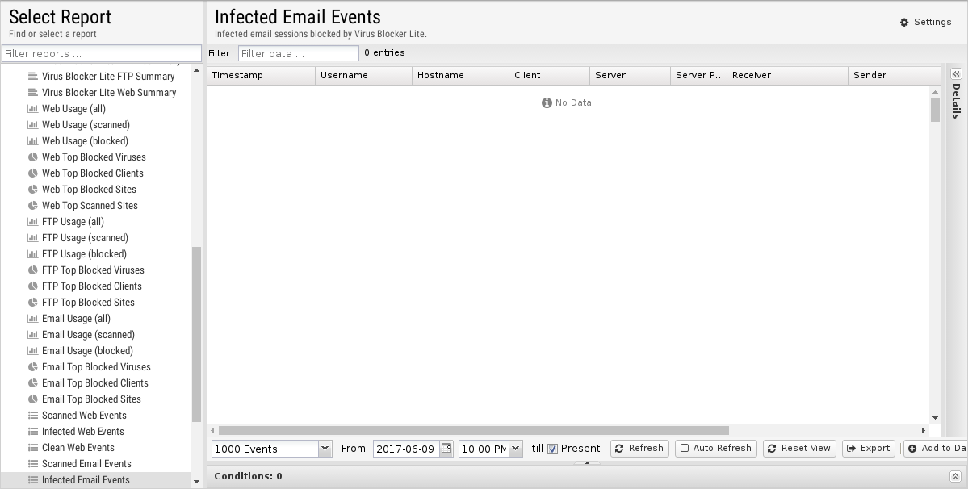Viewport: 968px width, 489px height.
Task: Sort by Hostname column header
Action: click(x=460, y=75)
